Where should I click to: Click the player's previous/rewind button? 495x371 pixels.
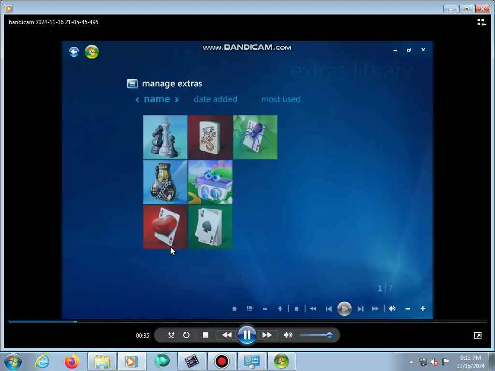pyautogui.click(x=227, y=335)
